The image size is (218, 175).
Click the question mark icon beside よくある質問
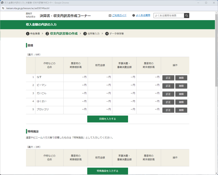coord(134,15)
